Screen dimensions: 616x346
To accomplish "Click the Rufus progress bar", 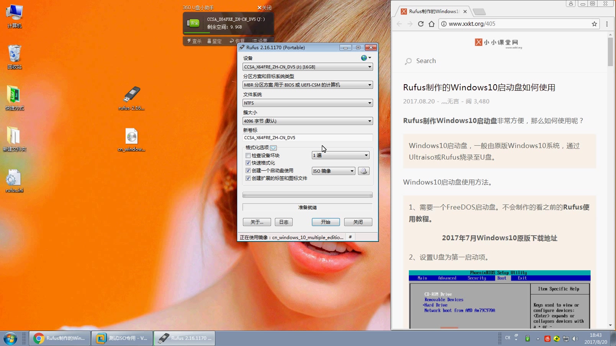I will tap(308, 195).
